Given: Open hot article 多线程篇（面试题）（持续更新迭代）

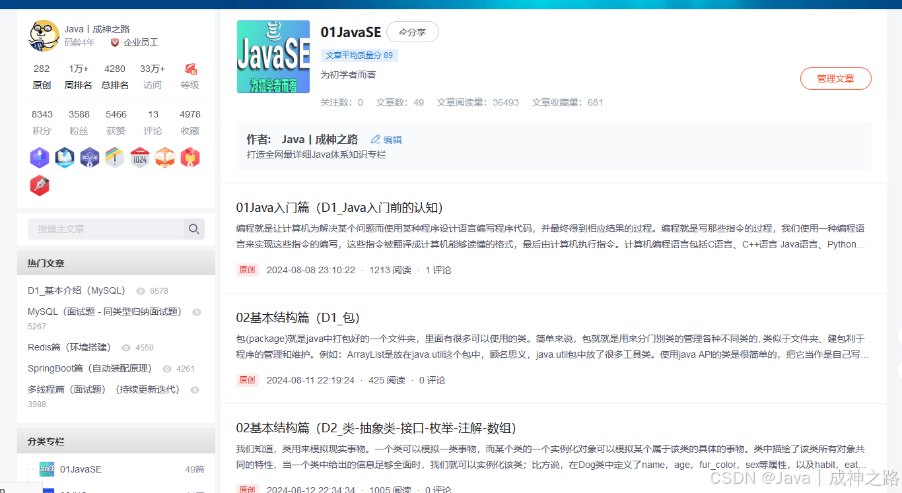Looking at the screenshot, I should [x=104, y=389].
